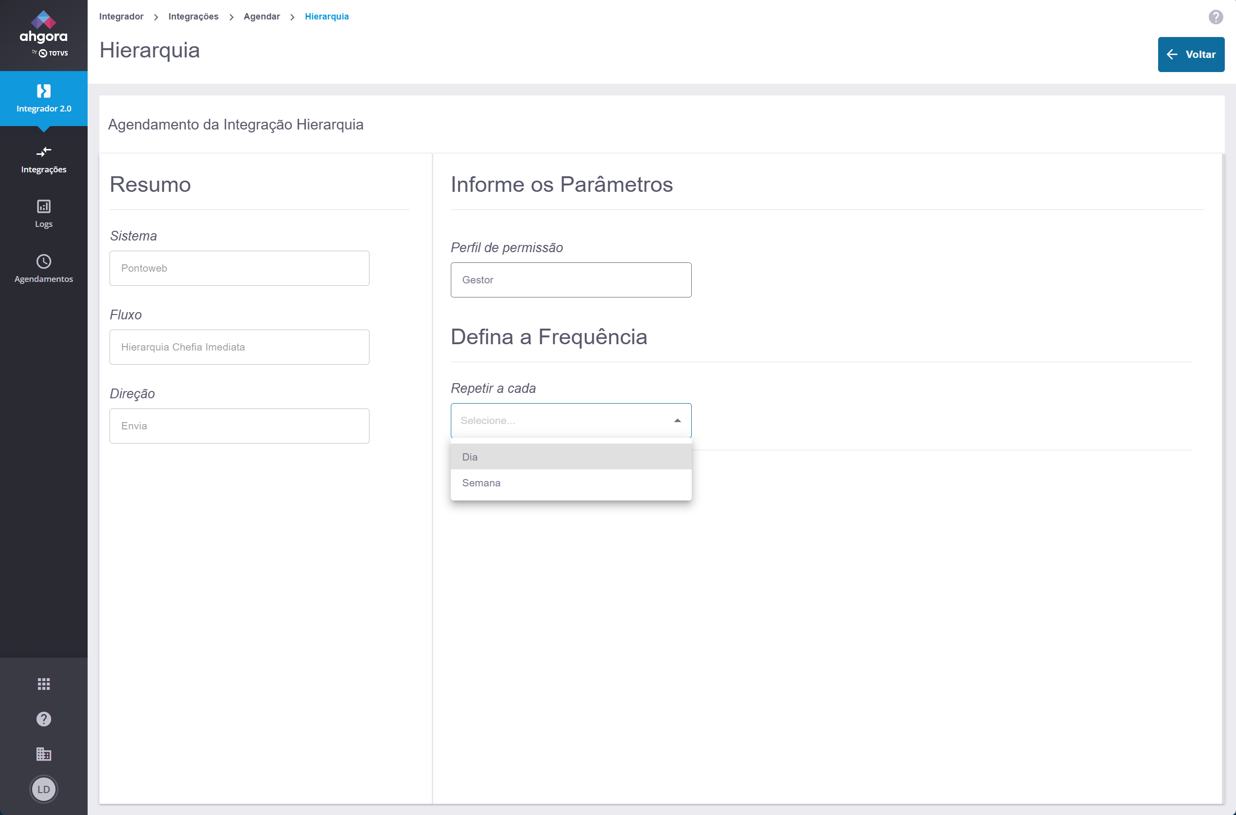This screenshot has height=815, width=1236.
Task: Collapse the Repetir a cada dropdown arrow
Action: [677, 421]
